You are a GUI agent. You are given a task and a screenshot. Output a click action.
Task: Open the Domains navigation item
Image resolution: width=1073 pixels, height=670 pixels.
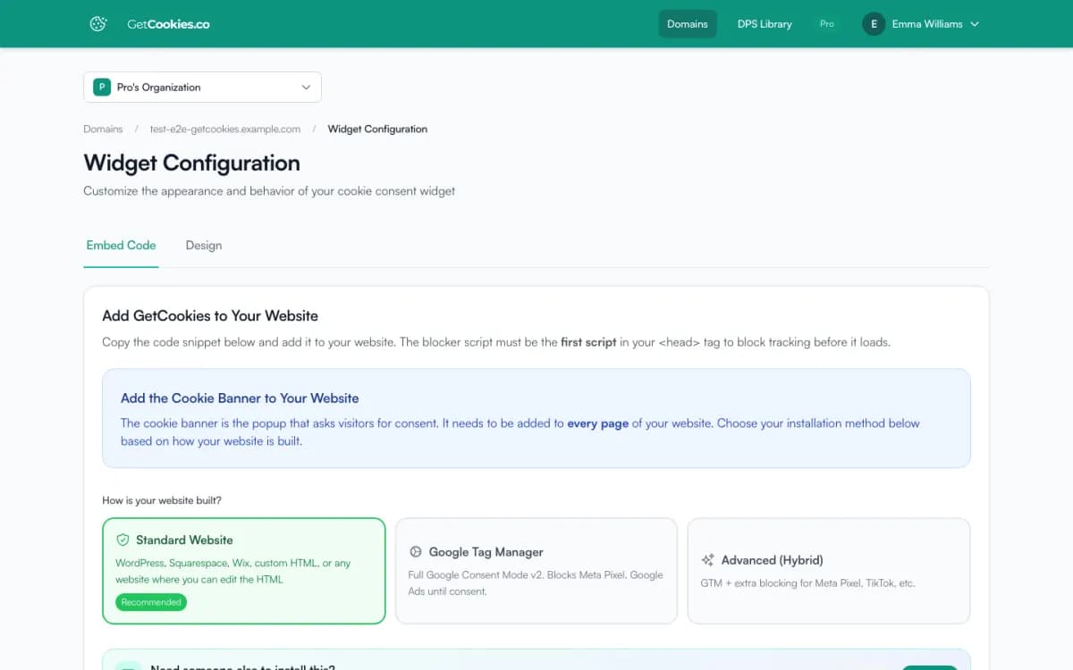[x=688, y=24]
